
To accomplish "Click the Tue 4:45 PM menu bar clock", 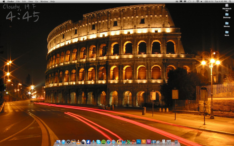I will [x=221, y=2].
